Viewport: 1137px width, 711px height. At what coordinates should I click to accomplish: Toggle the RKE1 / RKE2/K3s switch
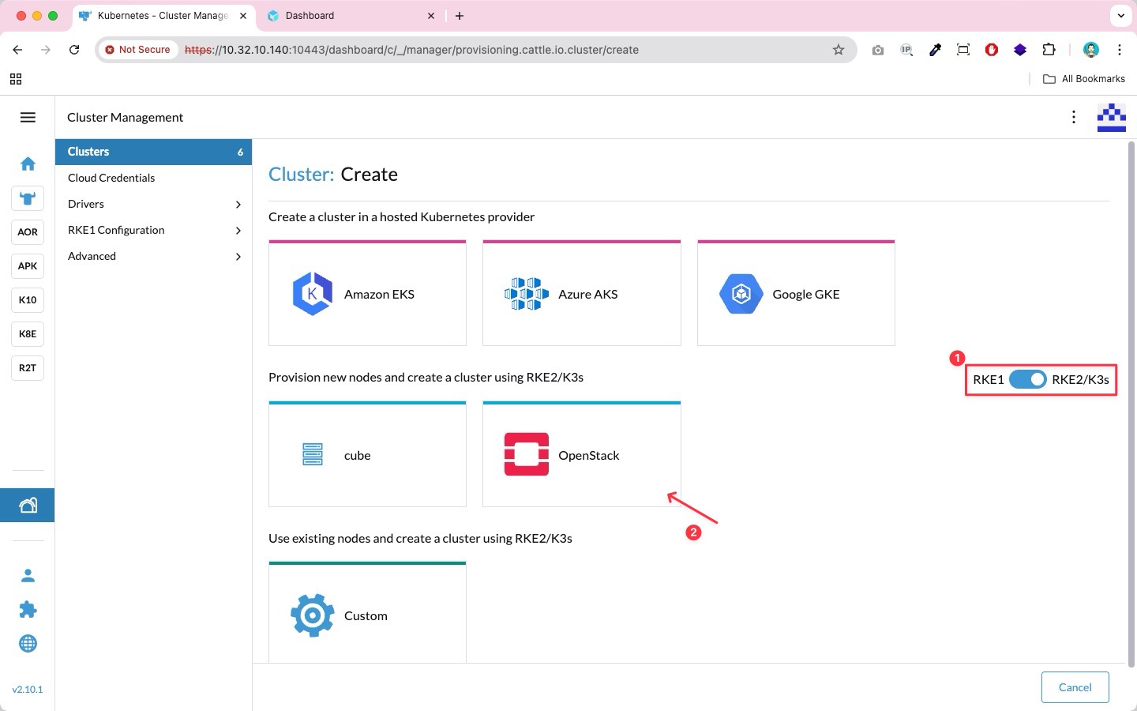coord(1027,379)
